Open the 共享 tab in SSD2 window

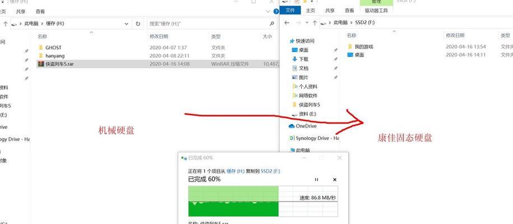(x=330, y=11)
